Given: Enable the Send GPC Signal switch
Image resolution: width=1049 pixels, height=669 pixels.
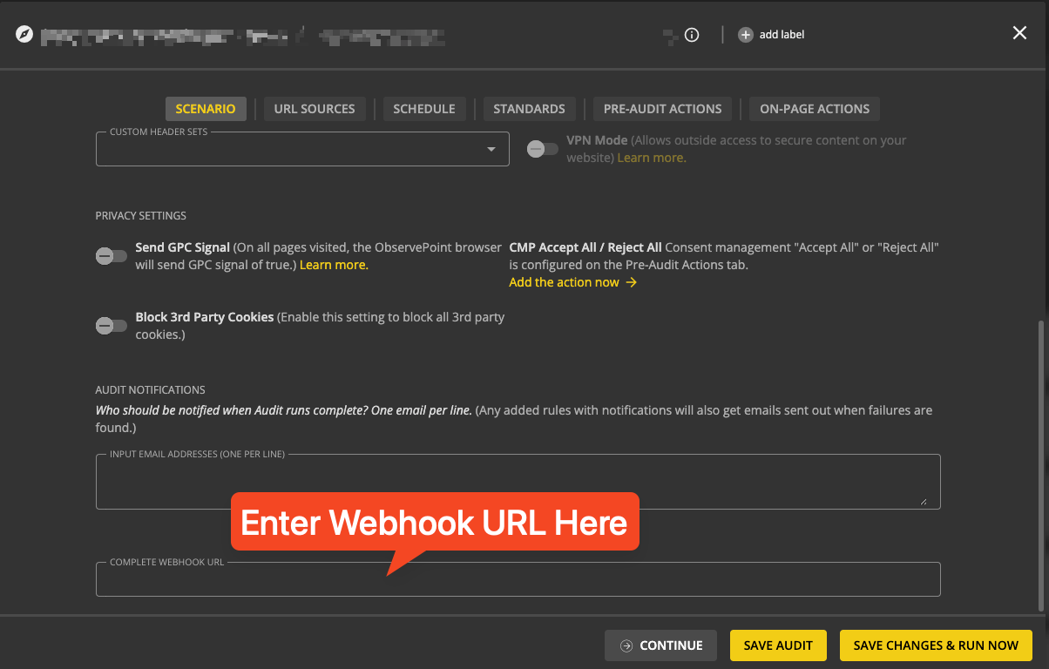Looking at the screenshot, I should [x=111, y=256].
